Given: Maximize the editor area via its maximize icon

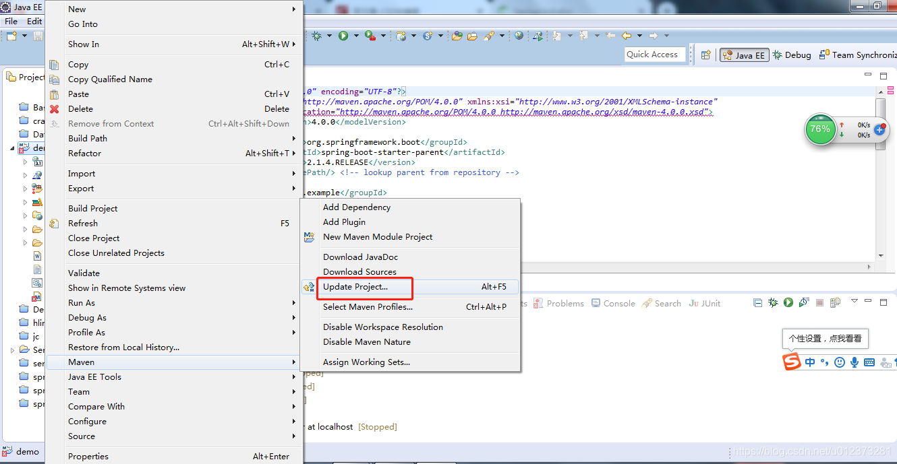Looking at the screenshot, I should coord(884,76).
